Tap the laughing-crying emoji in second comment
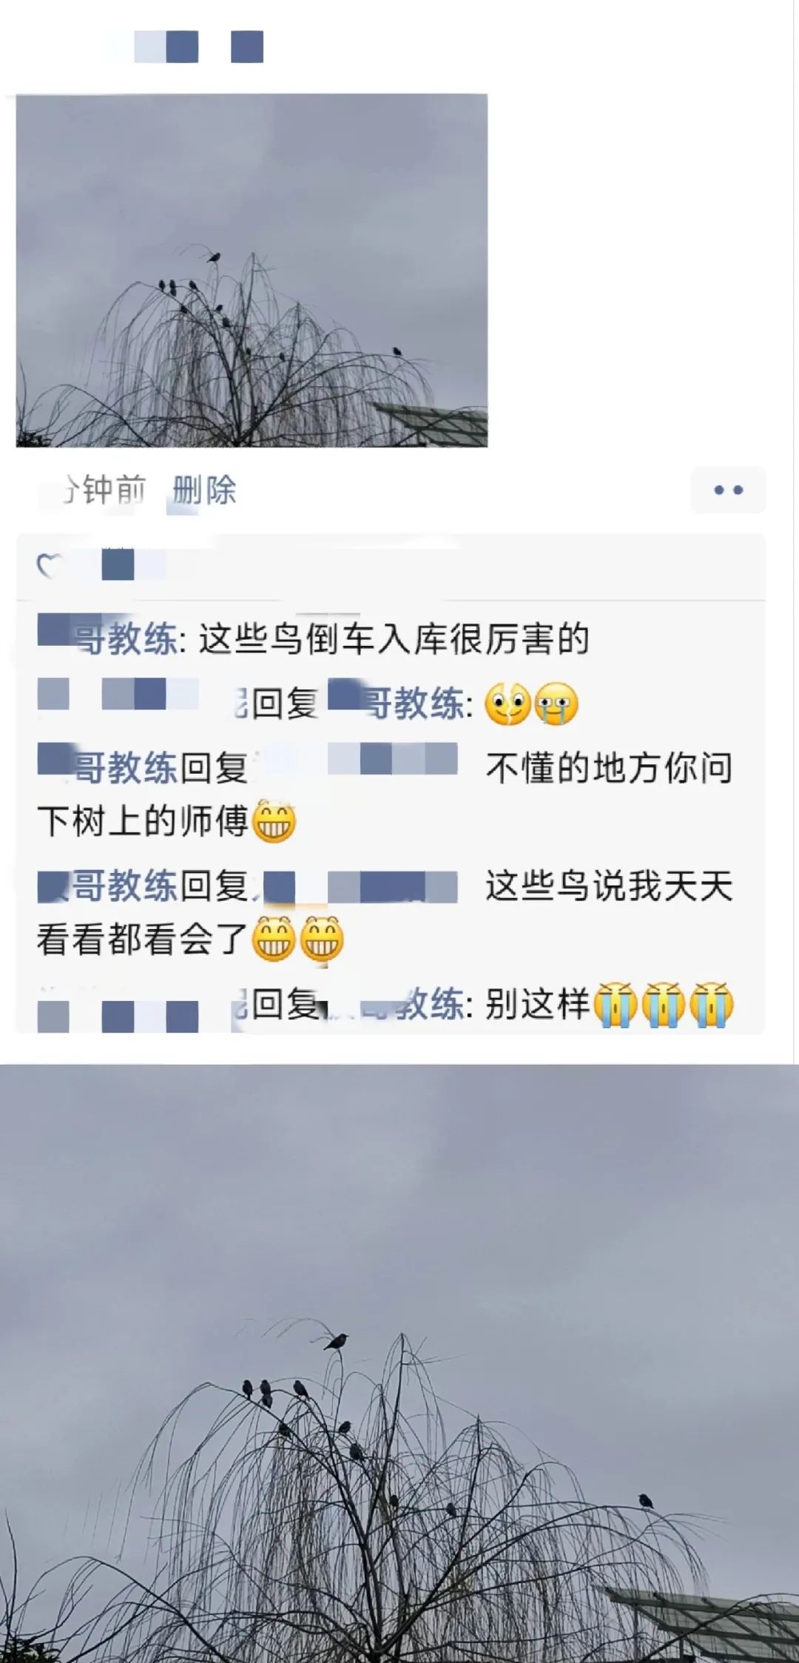This screenshot has width=799, height=1663. click(508, 704)
